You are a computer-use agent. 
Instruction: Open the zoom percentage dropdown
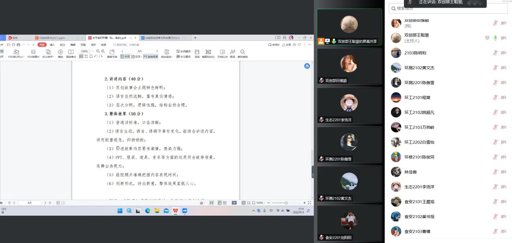click(x=92, y=51)
